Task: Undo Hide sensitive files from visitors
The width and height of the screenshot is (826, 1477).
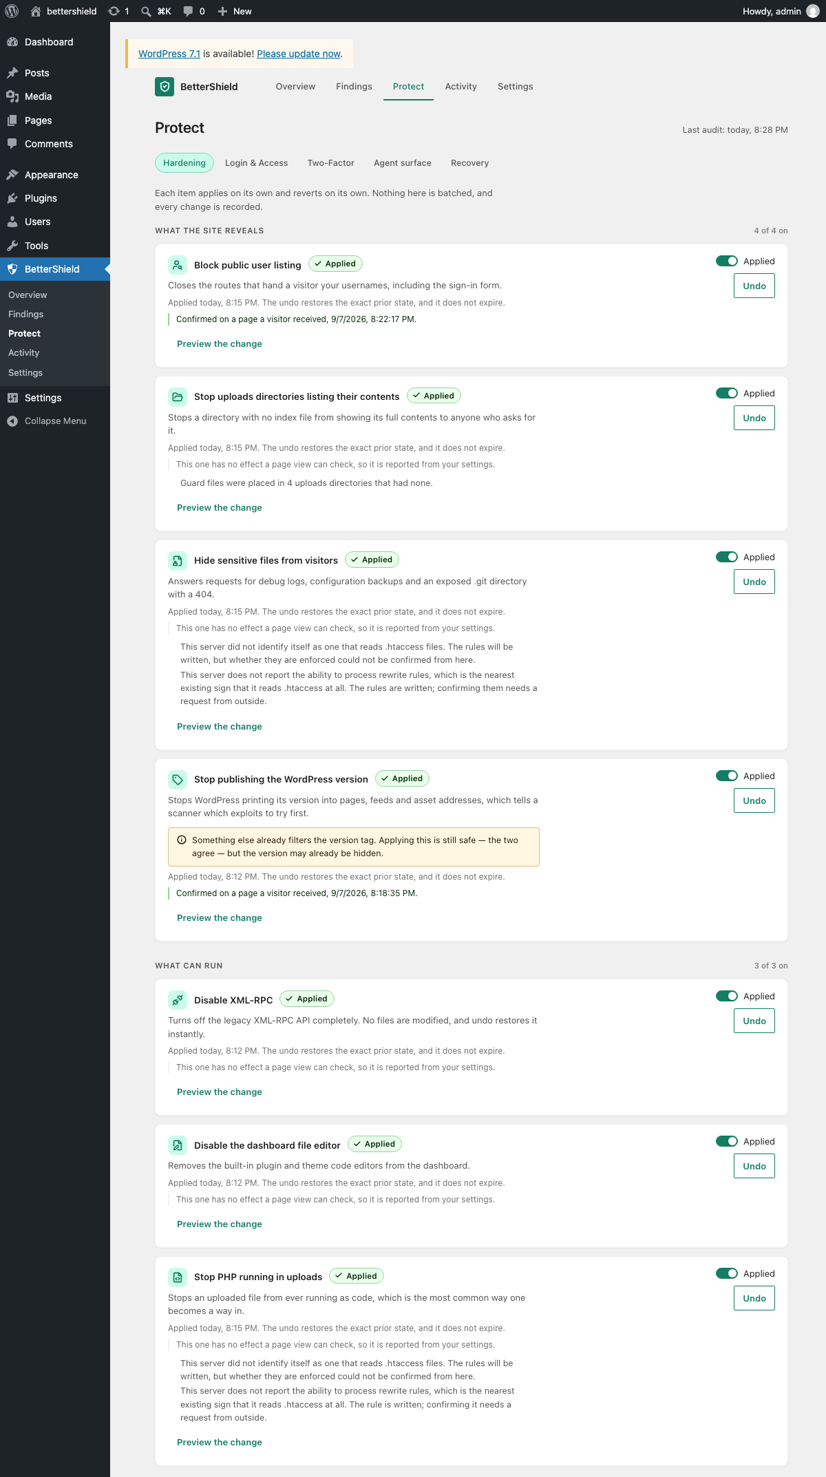Action: (x=754, y=582)
